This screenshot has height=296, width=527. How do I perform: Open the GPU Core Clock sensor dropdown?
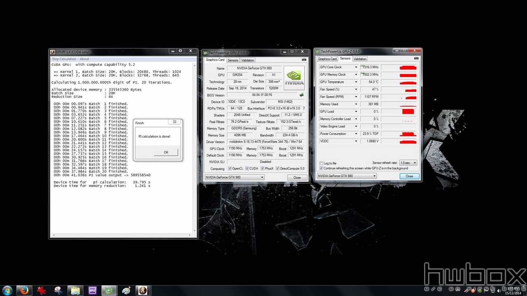[356, 67]
